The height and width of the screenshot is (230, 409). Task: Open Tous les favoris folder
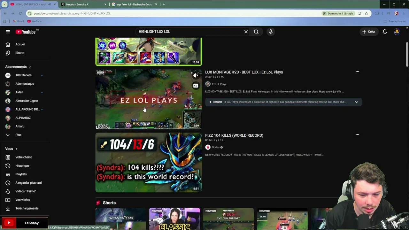click(x=395, y=21)
